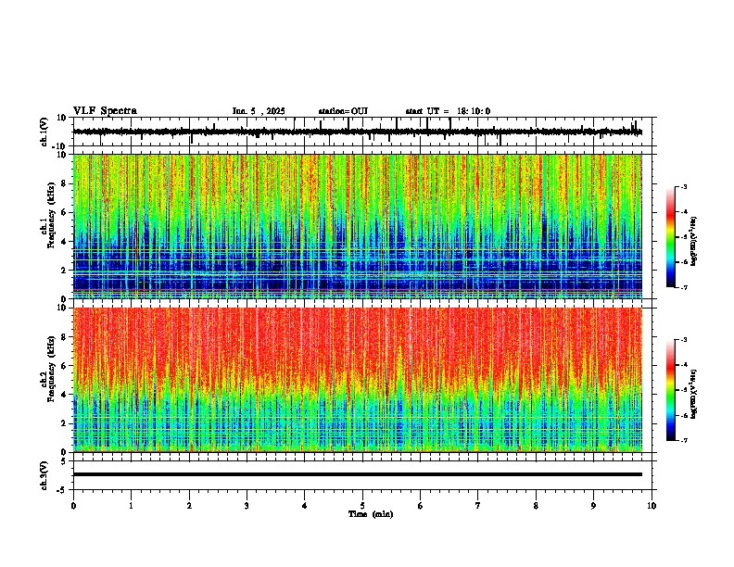This screenshot has width=734, height=567.
Task: Click inside the ch.1 spectrogram panel
Action: 357,226
